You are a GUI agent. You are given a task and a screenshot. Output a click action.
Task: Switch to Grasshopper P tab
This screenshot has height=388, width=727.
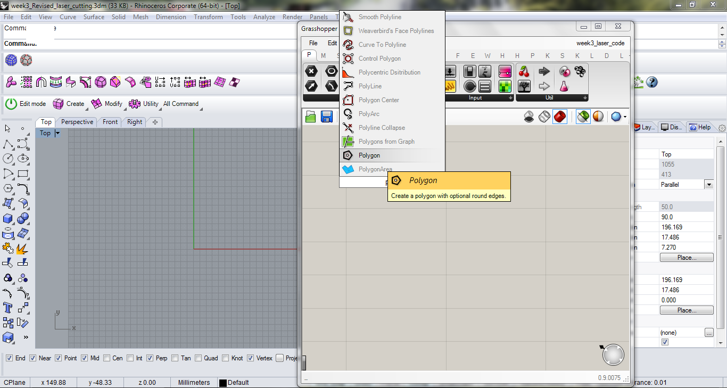(x=309, y=55)
